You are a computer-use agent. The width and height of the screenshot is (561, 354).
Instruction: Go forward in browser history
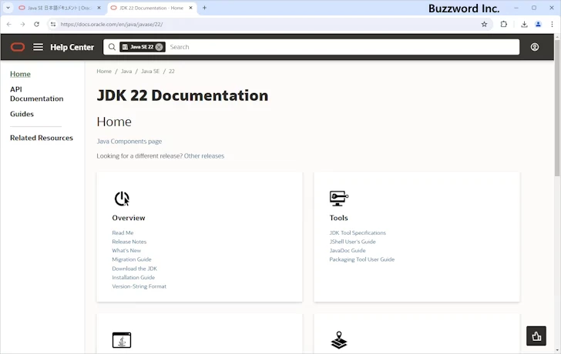(x=22, y=25)
